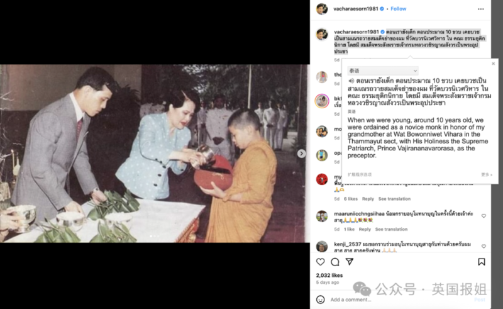Reply to maaruniicchngsiihaa's comment
The width and height of the screenshot is (503, 309).
pos(365,229)
